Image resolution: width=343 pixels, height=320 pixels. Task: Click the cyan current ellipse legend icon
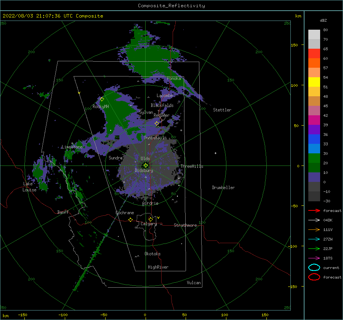coord(314,267)
